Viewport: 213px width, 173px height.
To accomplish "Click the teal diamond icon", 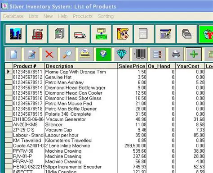I will 122,55.
